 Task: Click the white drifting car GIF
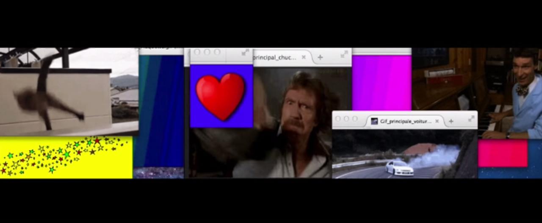(404, 154)
